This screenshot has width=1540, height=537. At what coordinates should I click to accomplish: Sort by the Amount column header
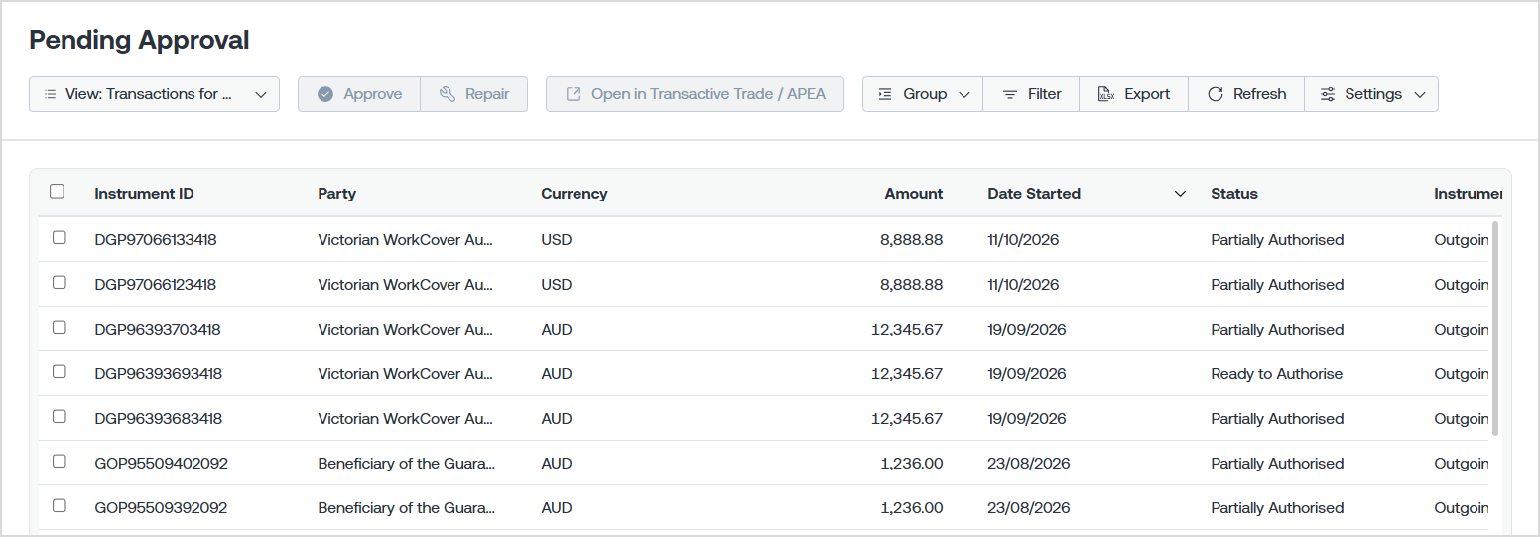tap(914, 194)
